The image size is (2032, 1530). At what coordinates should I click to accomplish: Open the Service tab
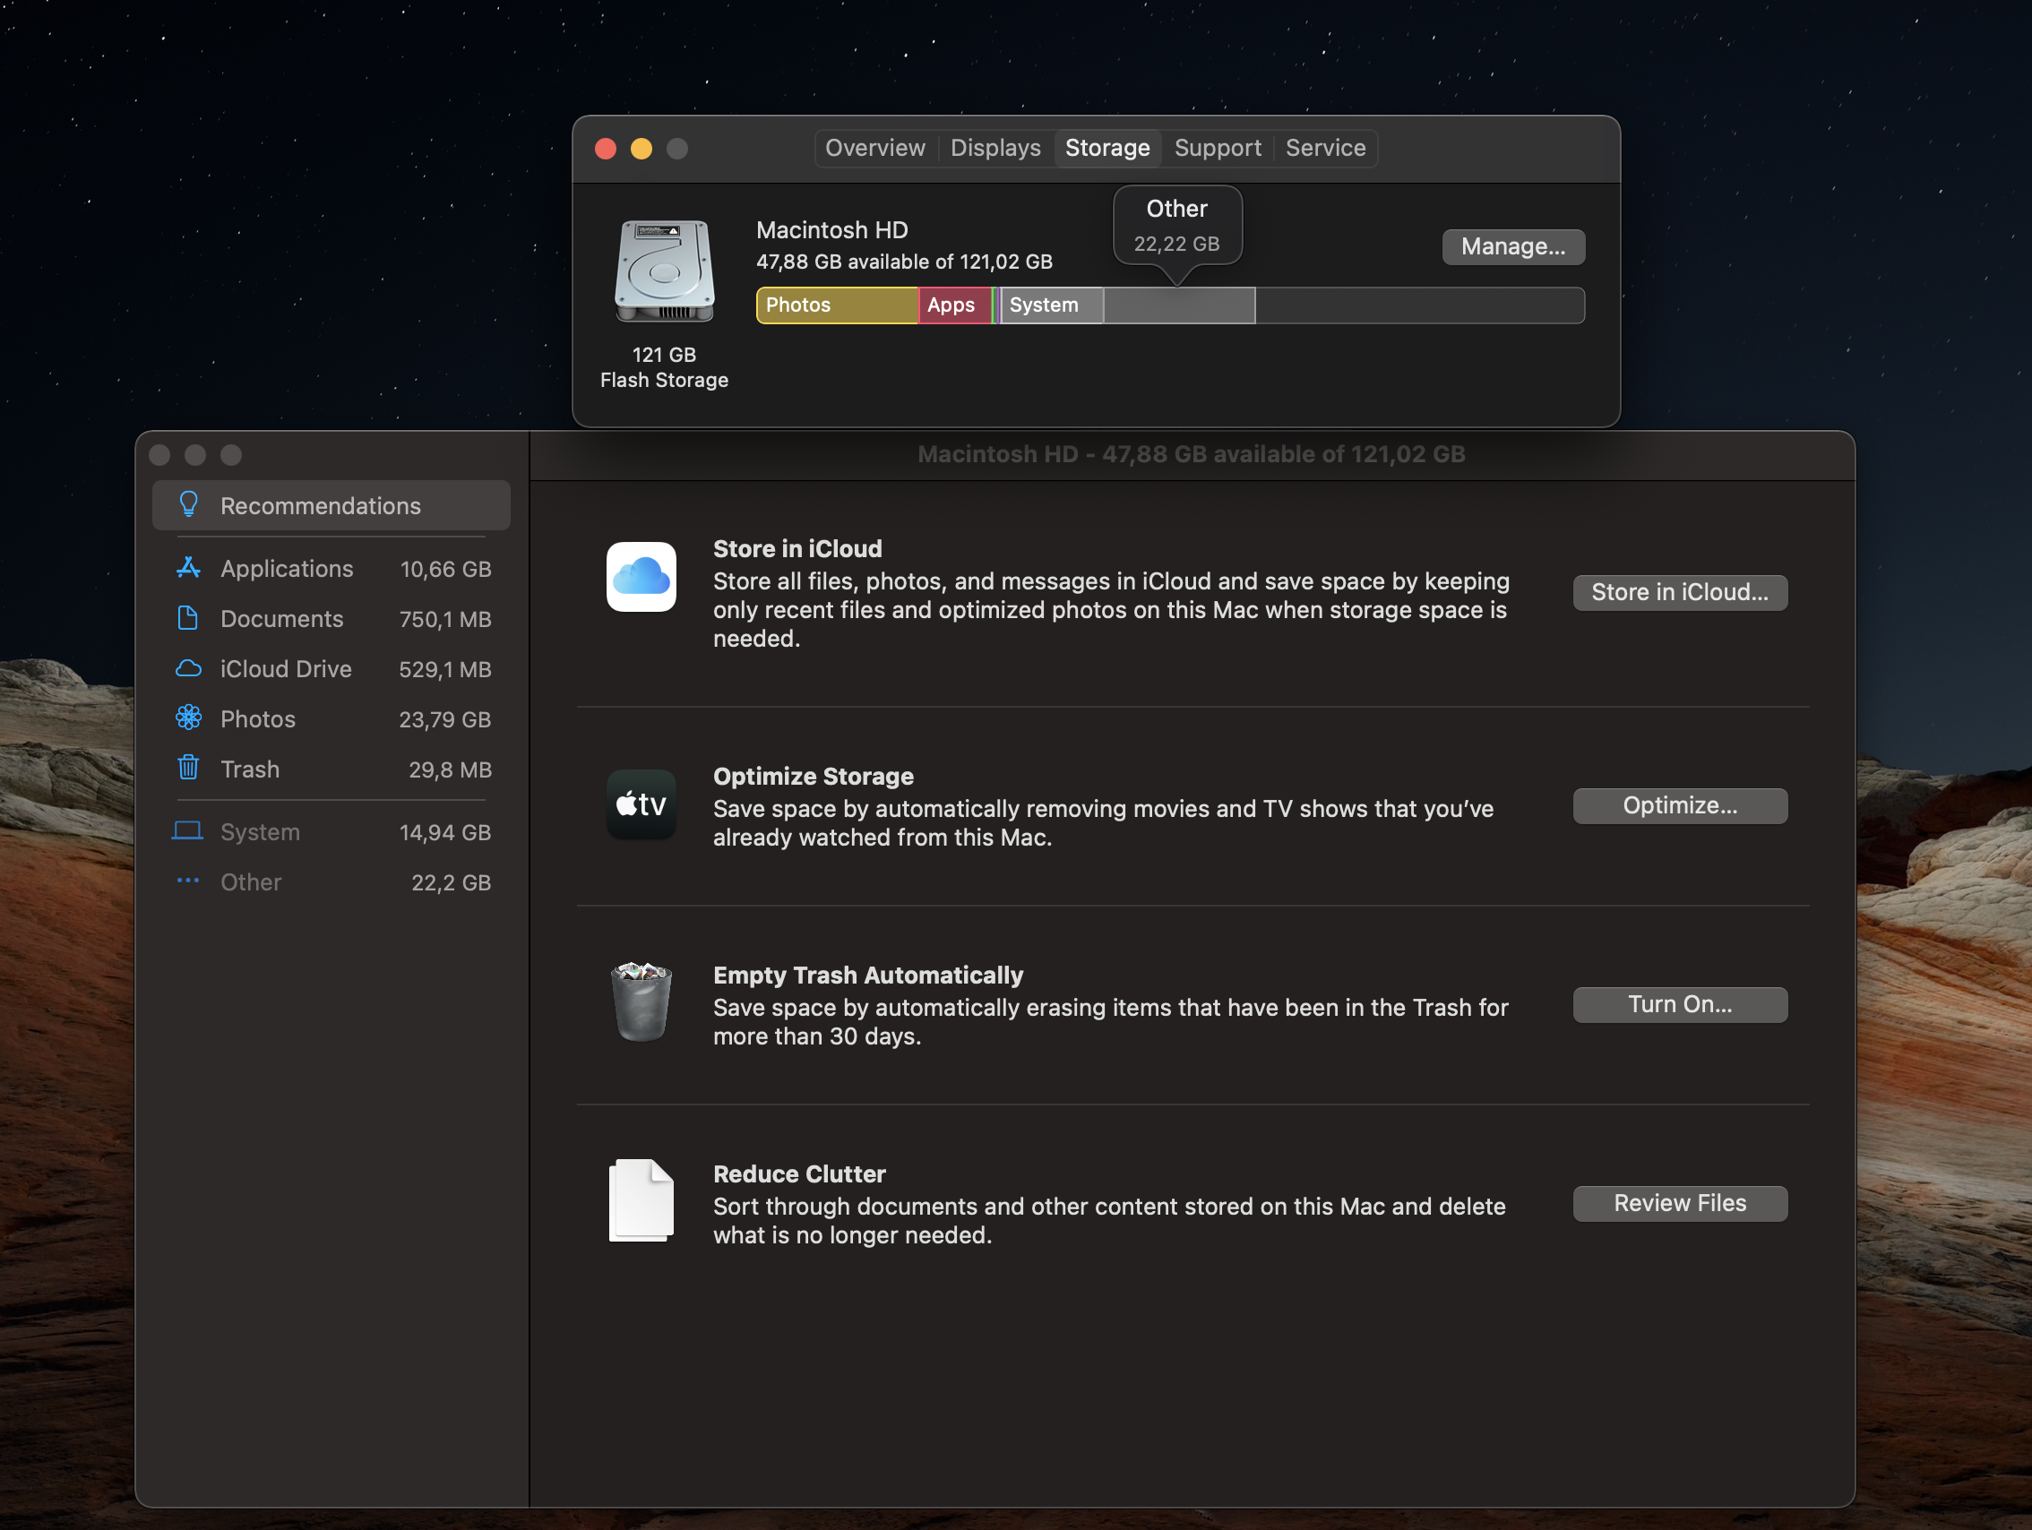click(x=1325, y=147)
